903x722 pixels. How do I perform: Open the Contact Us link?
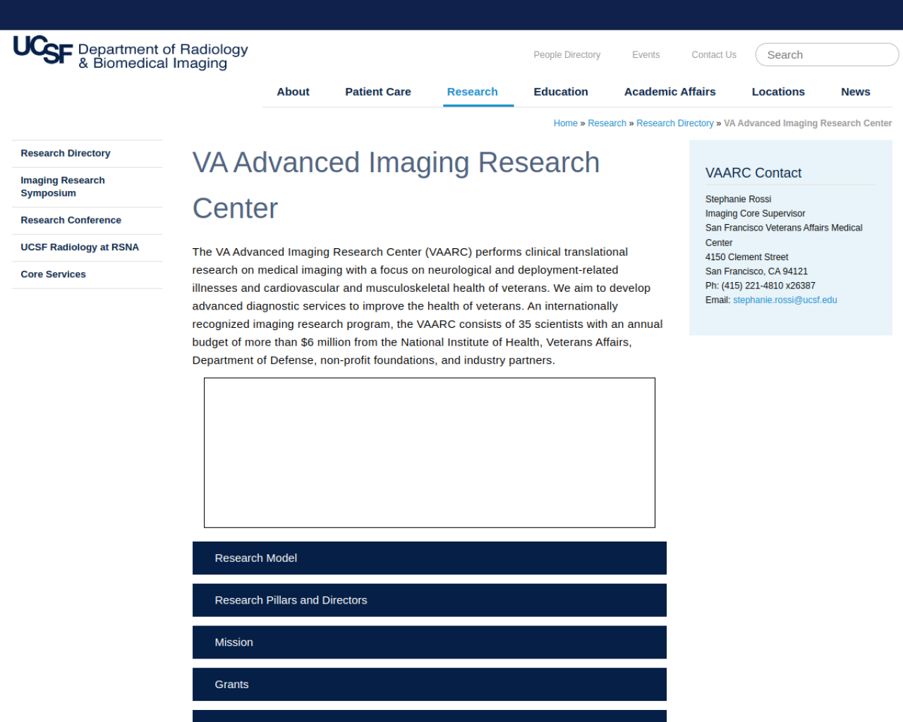[713, 55]
